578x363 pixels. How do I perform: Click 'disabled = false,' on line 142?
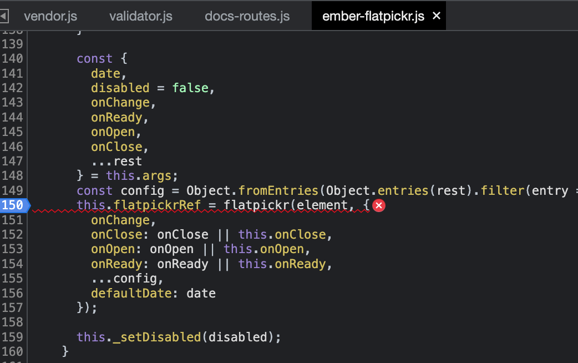click(153, 88)
